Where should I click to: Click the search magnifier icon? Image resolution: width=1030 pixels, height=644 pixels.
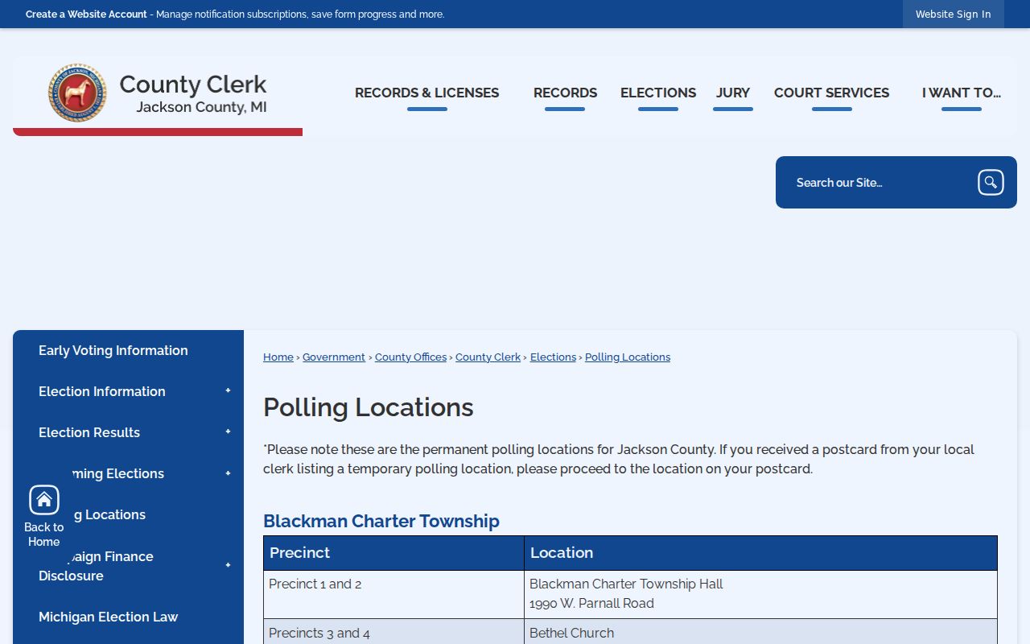991,183
